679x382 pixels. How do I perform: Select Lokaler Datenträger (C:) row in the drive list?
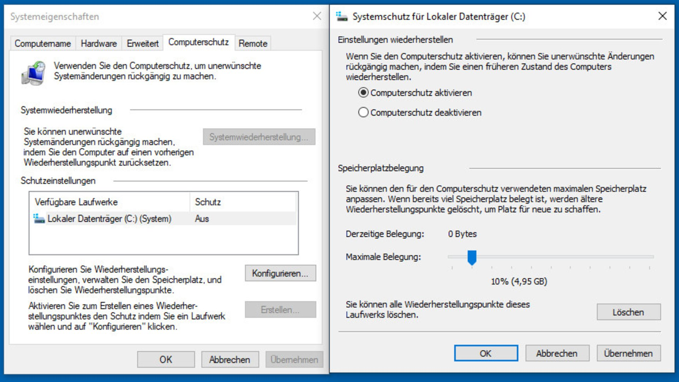pos(109,219)
